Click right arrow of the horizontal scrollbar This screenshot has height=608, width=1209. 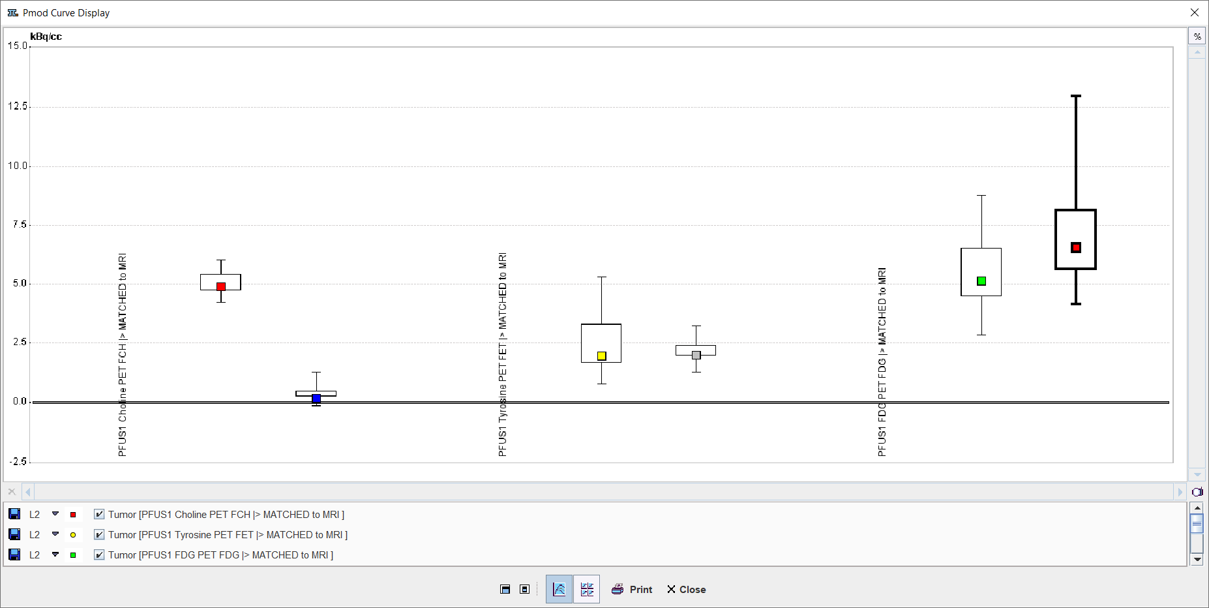coord(1180,492)
